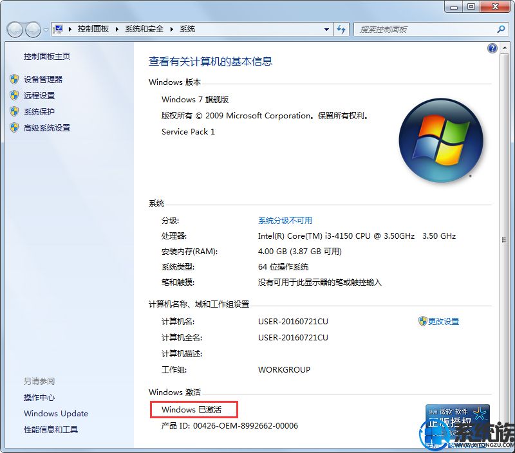Click the 查看有关计算机的基本信息 heading
The height and width of the screenshot is (453, 515).
coord(211,61)
